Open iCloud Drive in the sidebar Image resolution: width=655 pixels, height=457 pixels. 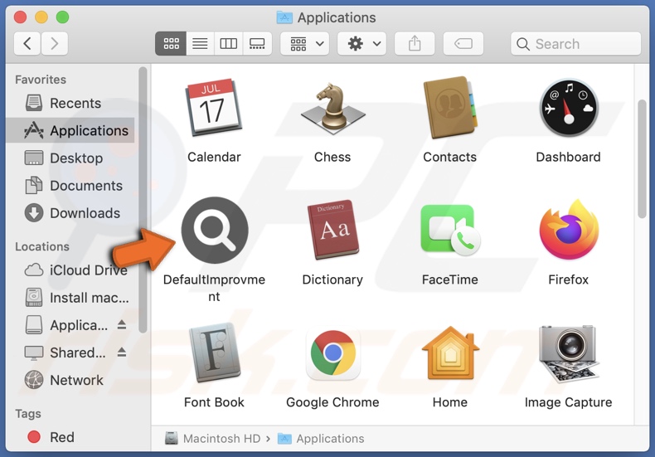[70, 270]
